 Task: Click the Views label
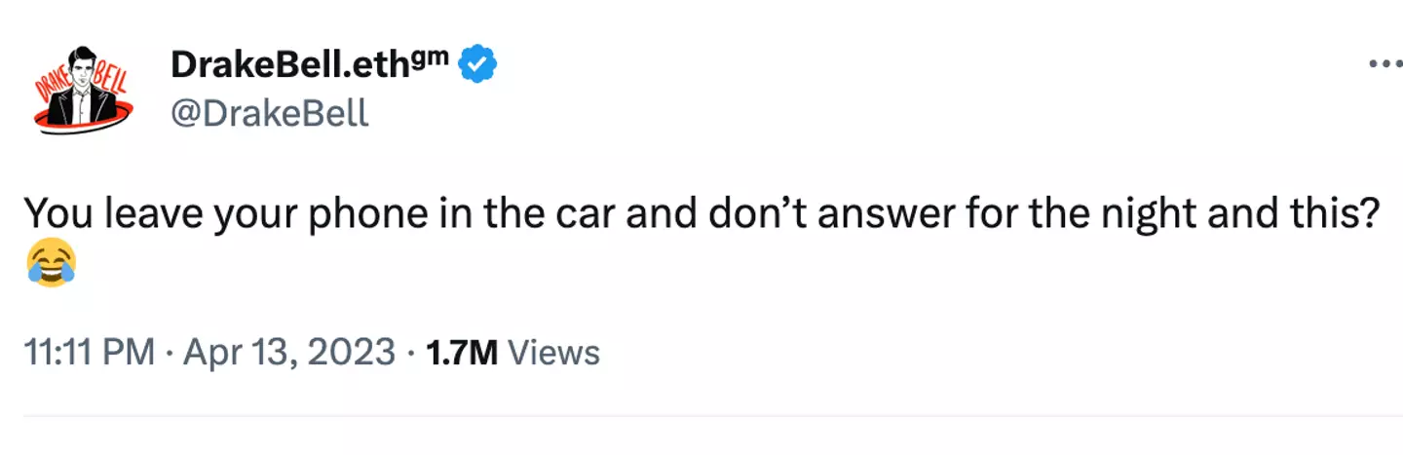pyautogui.click(x=554, y=352)
